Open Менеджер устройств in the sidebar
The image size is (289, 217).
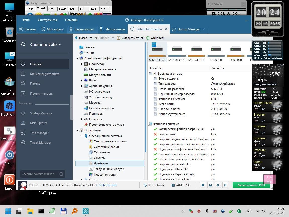43,74
